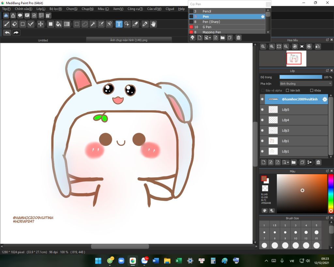334x267 pixels.
Task: Expand the add-layer type dropdown arrow
Action: tap(288, 162)
